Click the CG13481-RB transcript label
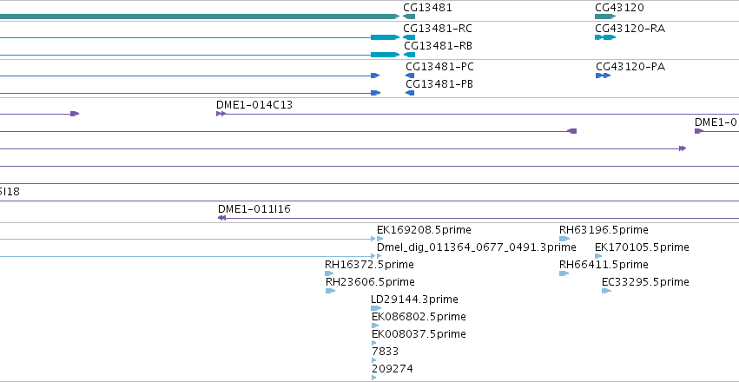This screenshot has height=382, width=739. click(439, 46)
